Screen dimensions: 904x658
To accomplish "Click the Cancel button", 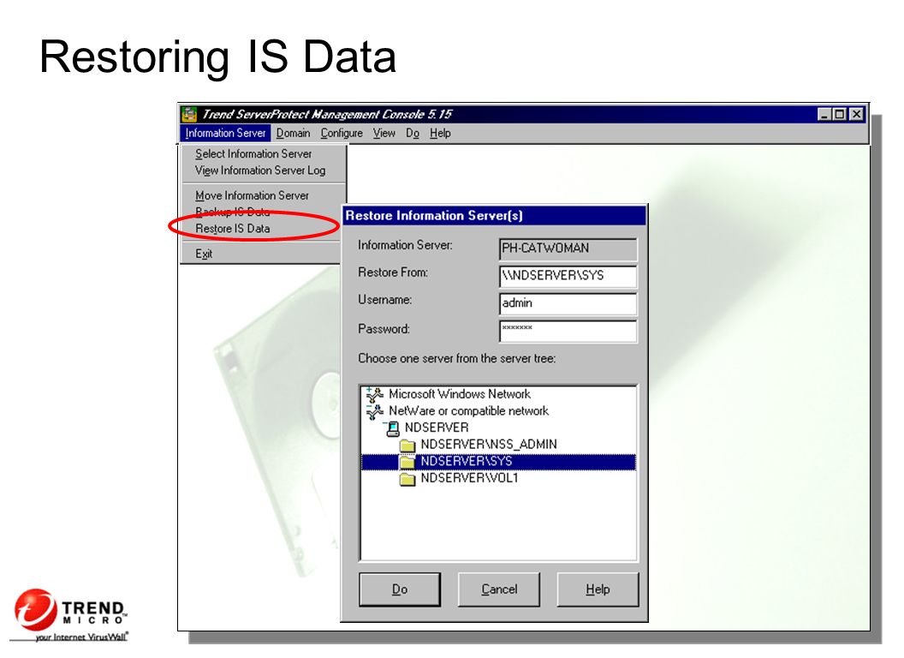I will [x=499, y=589].
